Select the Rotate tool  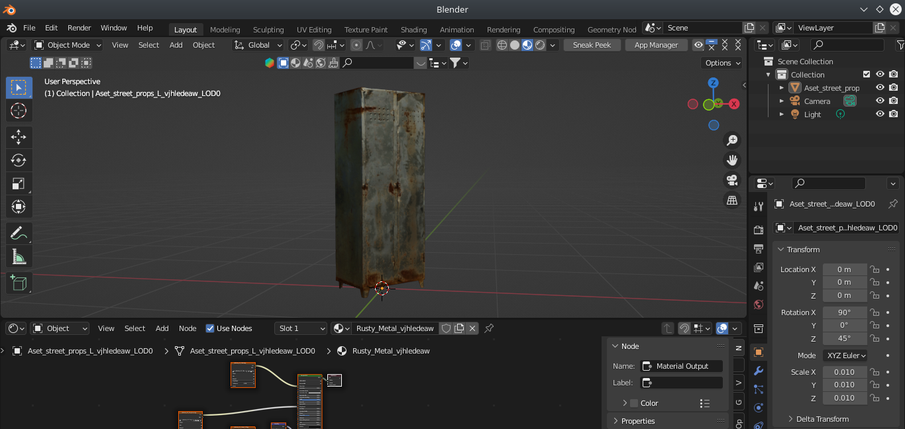pos(19,160)
